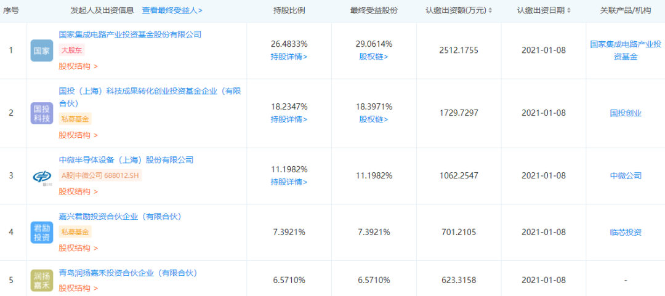Select the 7.3921% shareholding ratio cell
Screen dimensions: 665x296
pyautogui.click(x=289, y=233)
